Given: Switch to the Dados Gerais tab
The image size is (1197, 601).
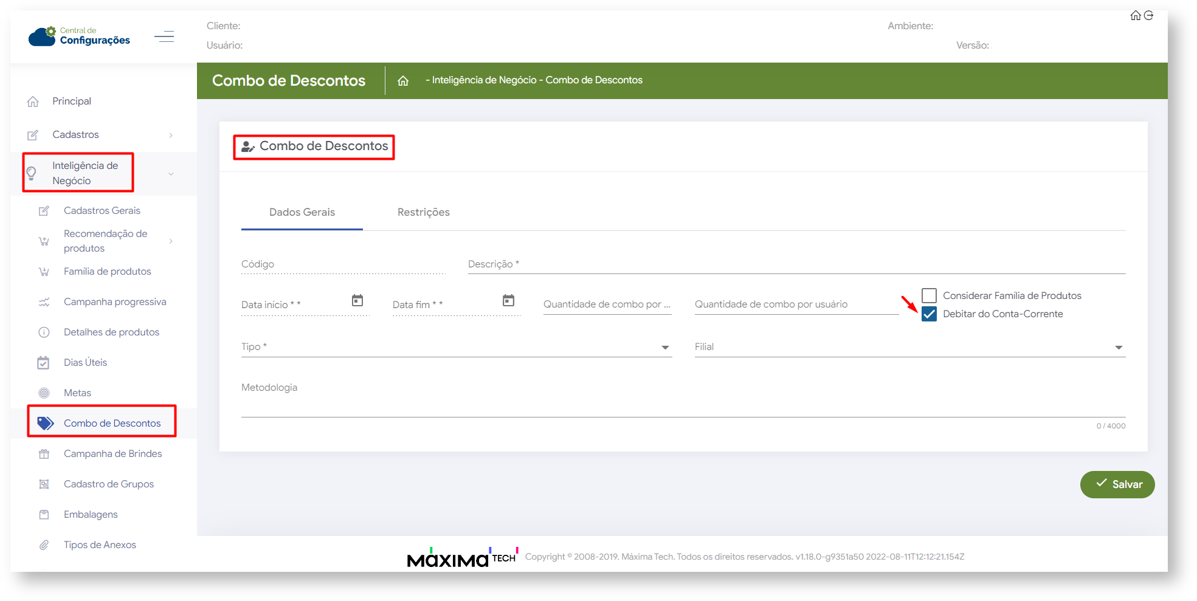Looking at the screenshot, I should (302, 212).
